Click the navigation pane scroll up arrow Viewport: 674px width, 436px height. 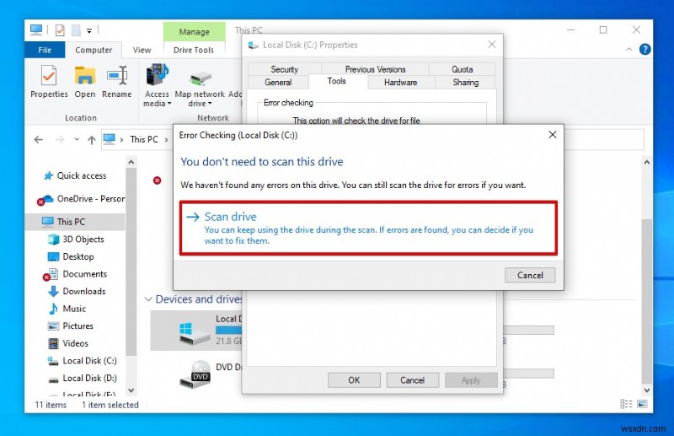click(x=131, y=162)
